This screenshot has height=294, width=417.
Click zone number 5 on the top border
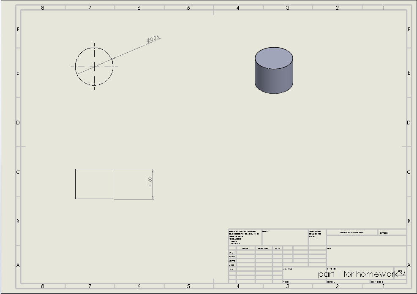[x=188, y=8]
